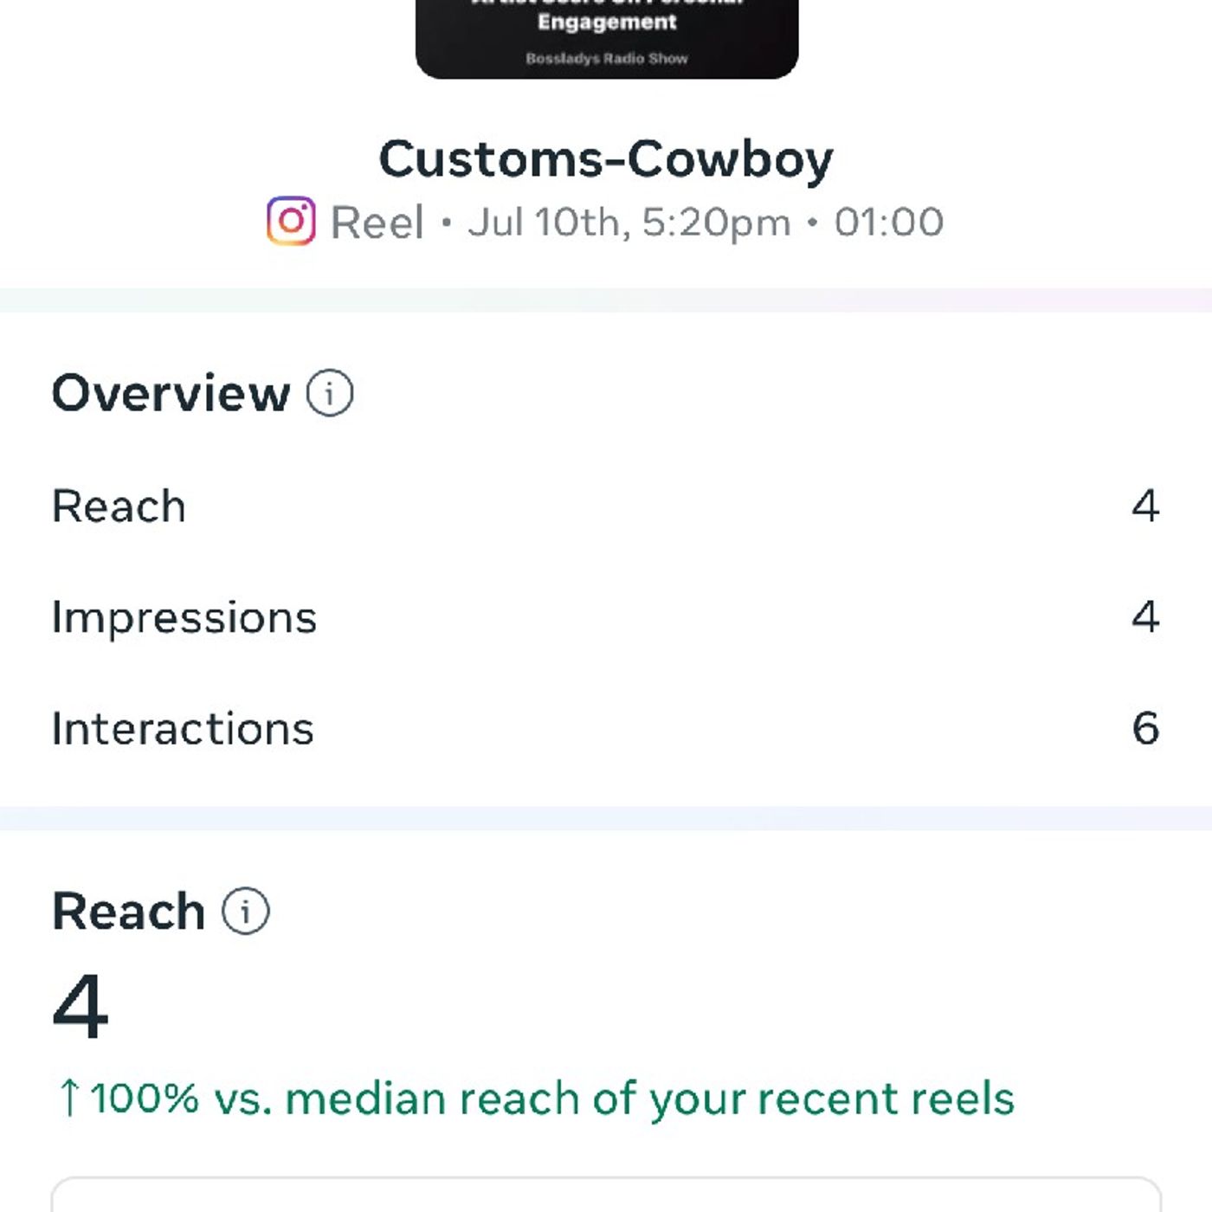The height and width of the screenshot is (1212, 1212).
Task: Click the large Reach number 4
Action: pos(81,1006)
